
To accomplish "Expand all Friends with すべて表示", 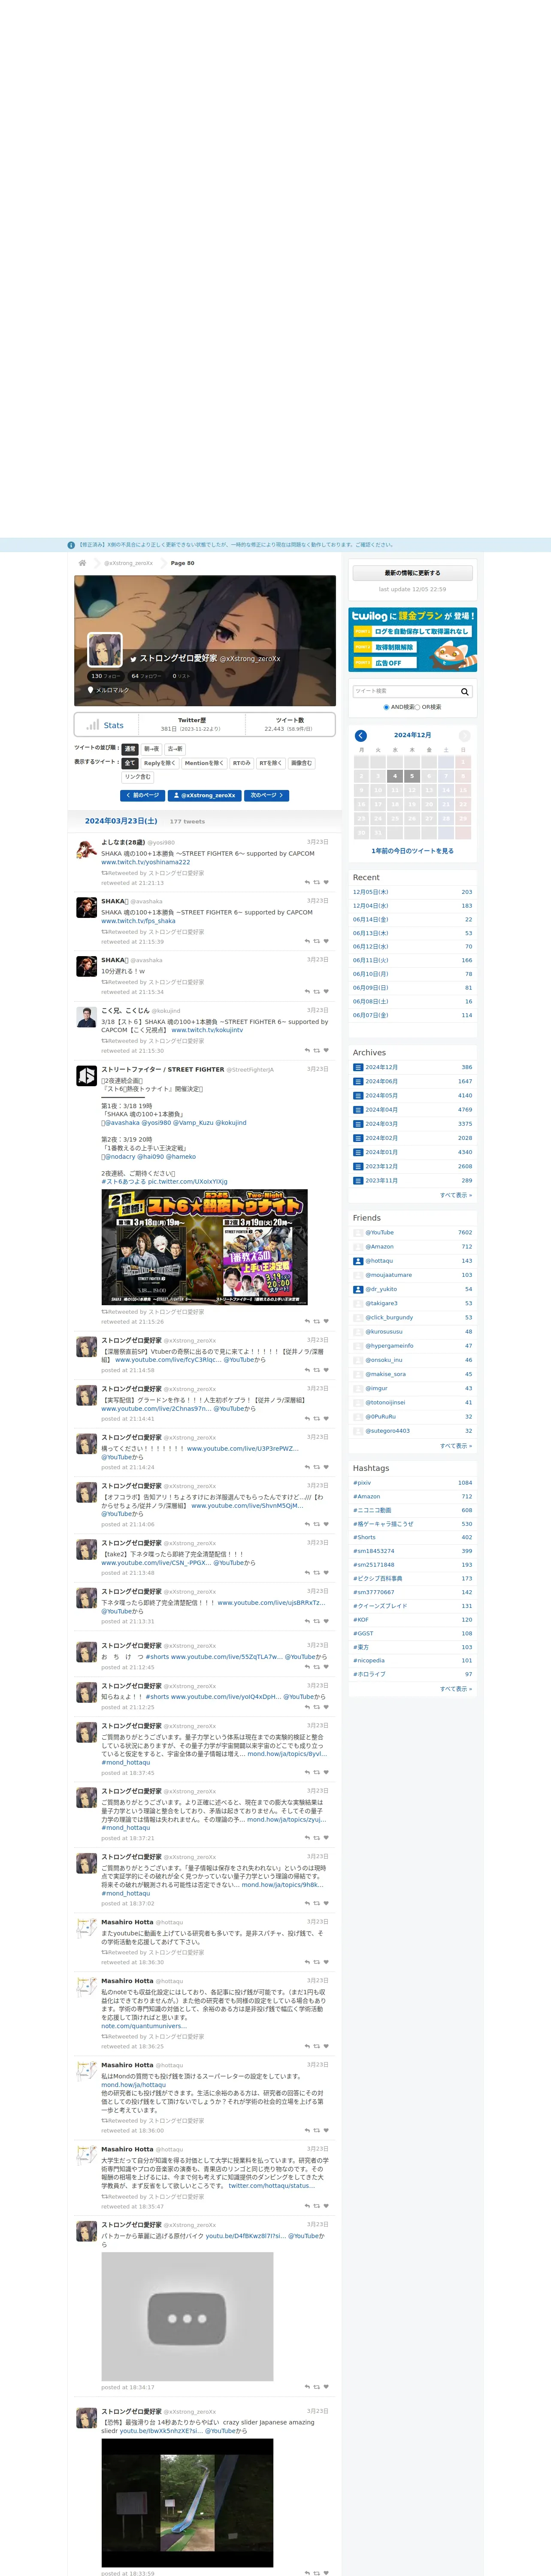I will click(456, 1445).
